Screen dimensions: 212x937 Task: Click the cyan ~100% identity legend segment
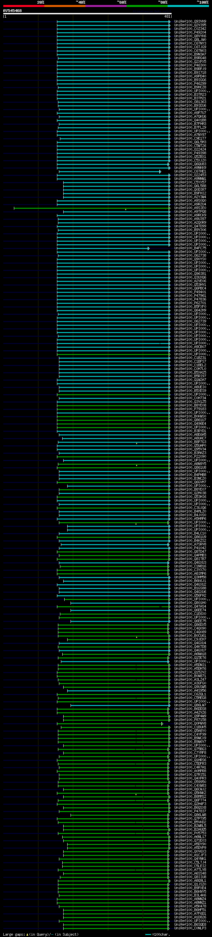[188, 6]
